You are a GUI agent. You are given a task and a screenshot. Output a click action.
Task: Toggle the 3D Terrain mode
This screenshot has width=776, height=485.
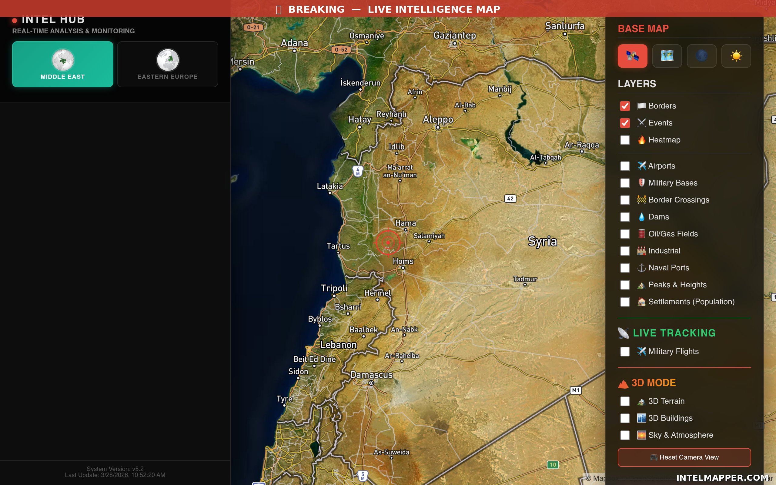click(x=625, y=401)
